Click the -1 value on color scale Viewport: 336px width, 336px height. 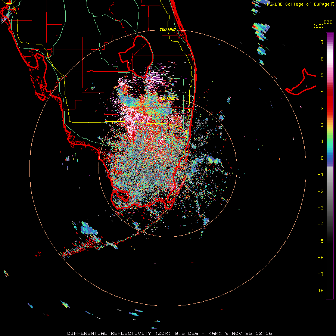(321, 175)
